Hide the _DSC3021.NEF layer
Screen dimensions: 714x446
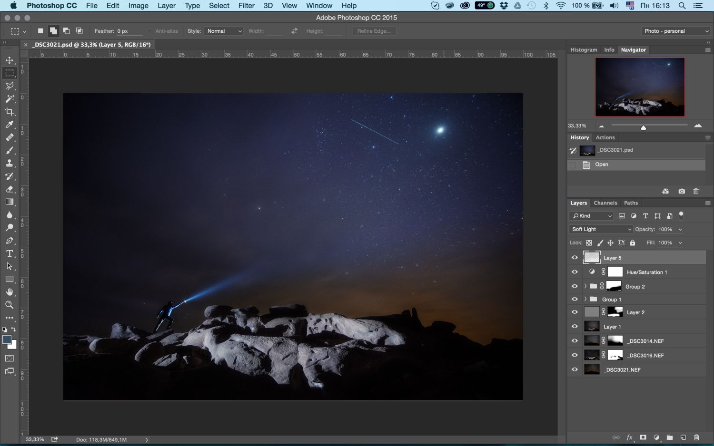point(575,369)
